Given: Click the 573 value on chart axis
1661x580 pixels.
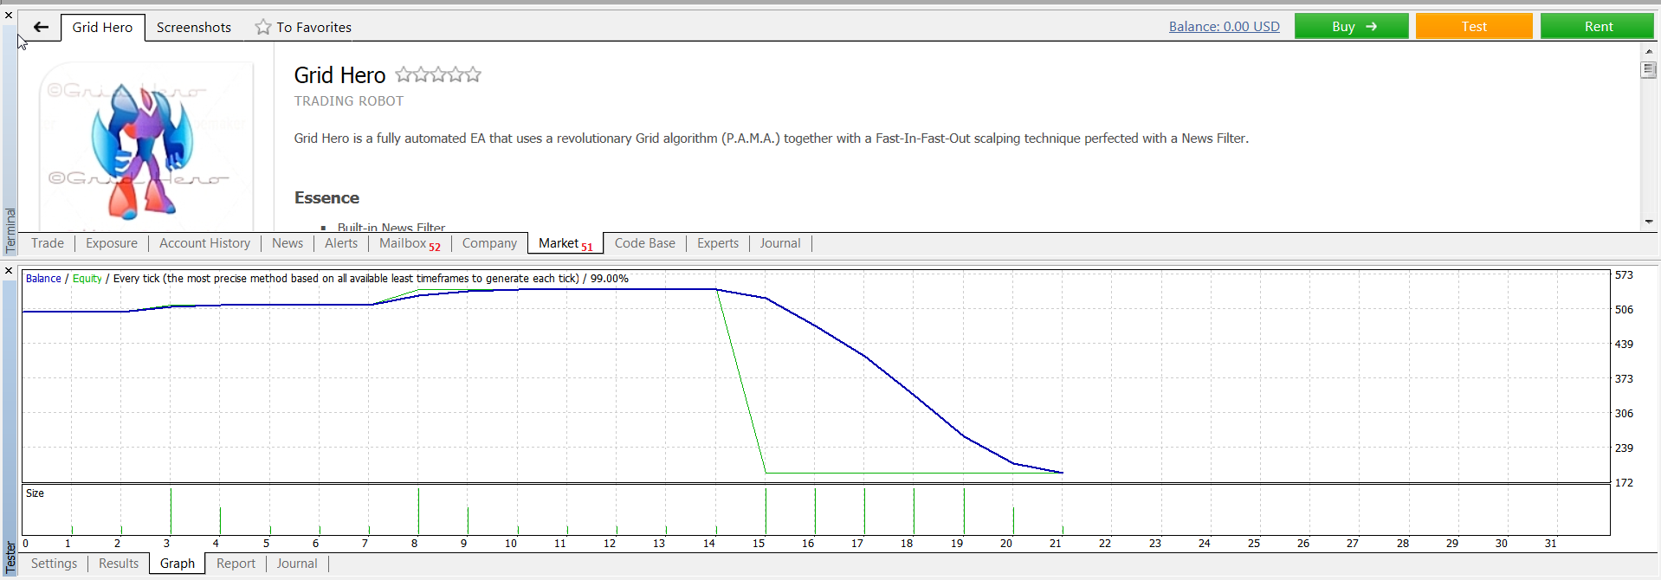Looking at the screenshot, I should [1624, 275].
